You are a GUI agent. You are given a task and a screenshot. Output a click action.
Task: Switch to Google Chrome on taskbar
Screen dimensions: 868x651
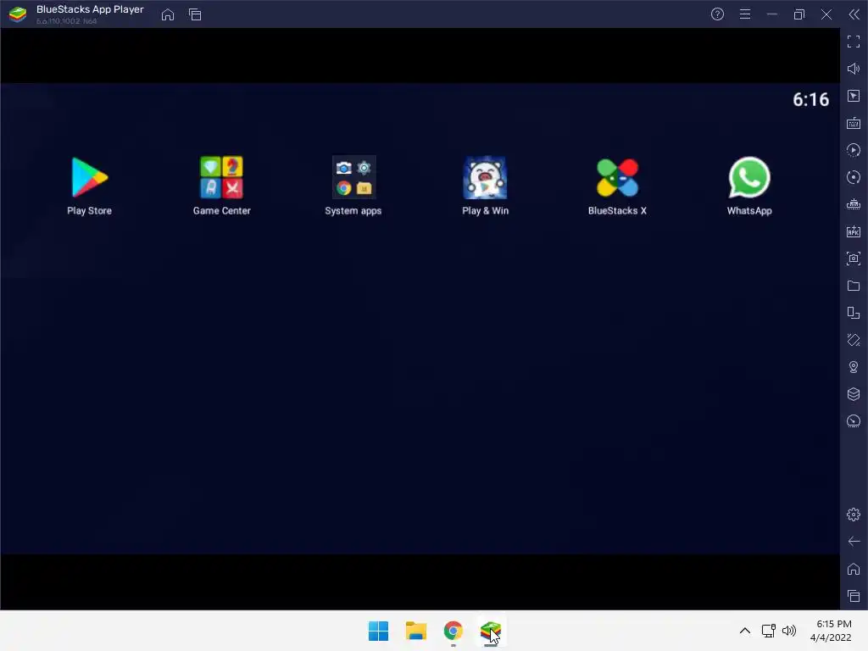coord(453,631)
